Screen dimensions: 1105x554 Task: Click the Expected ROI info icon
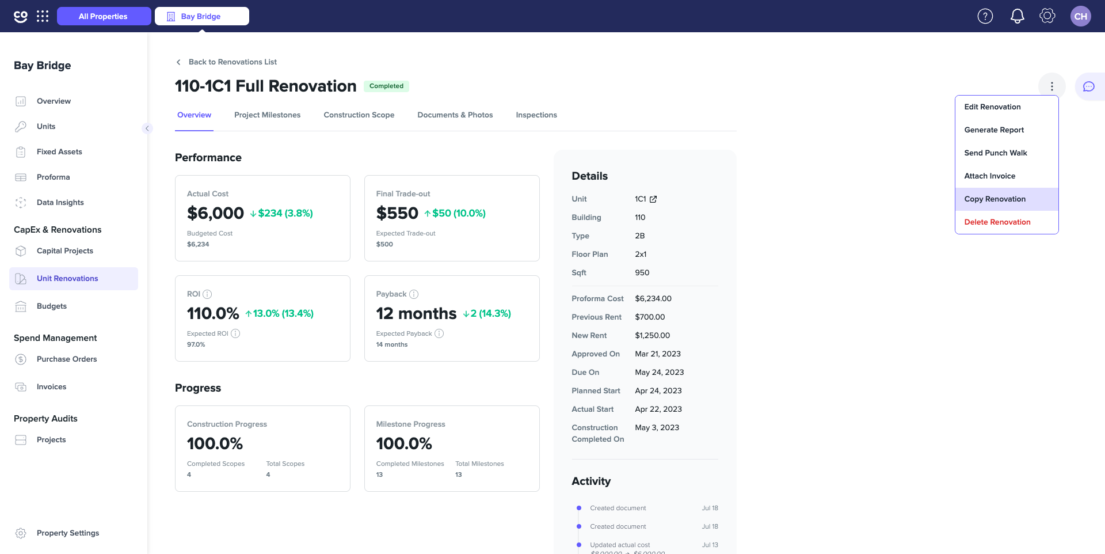pyautogui.click(x=235, y=333)
